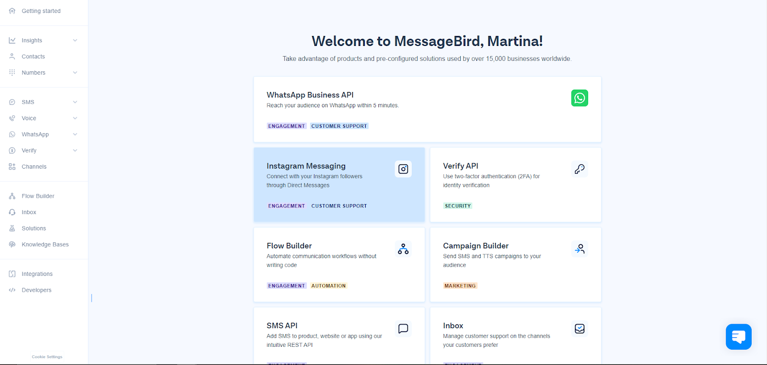
Task: Open Channels from the sidebar
Action: coord(34,167)
